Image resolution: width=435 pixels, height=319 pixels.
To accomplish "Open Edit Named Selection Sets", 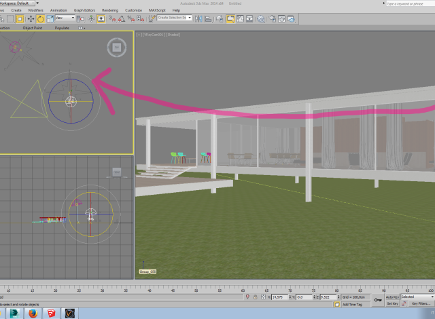I will pyautogui.click(x=152, y=19).
